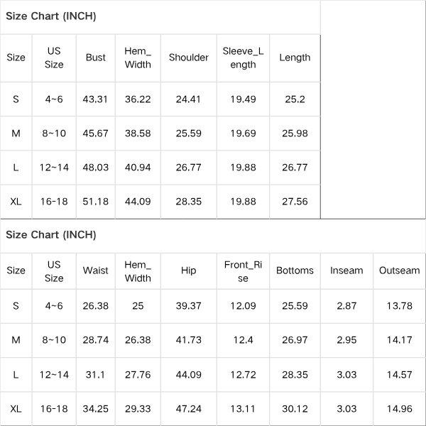Screen dimensions: 426x426
Task: Select the Bust column header
Action: click(x=95, y=58)
